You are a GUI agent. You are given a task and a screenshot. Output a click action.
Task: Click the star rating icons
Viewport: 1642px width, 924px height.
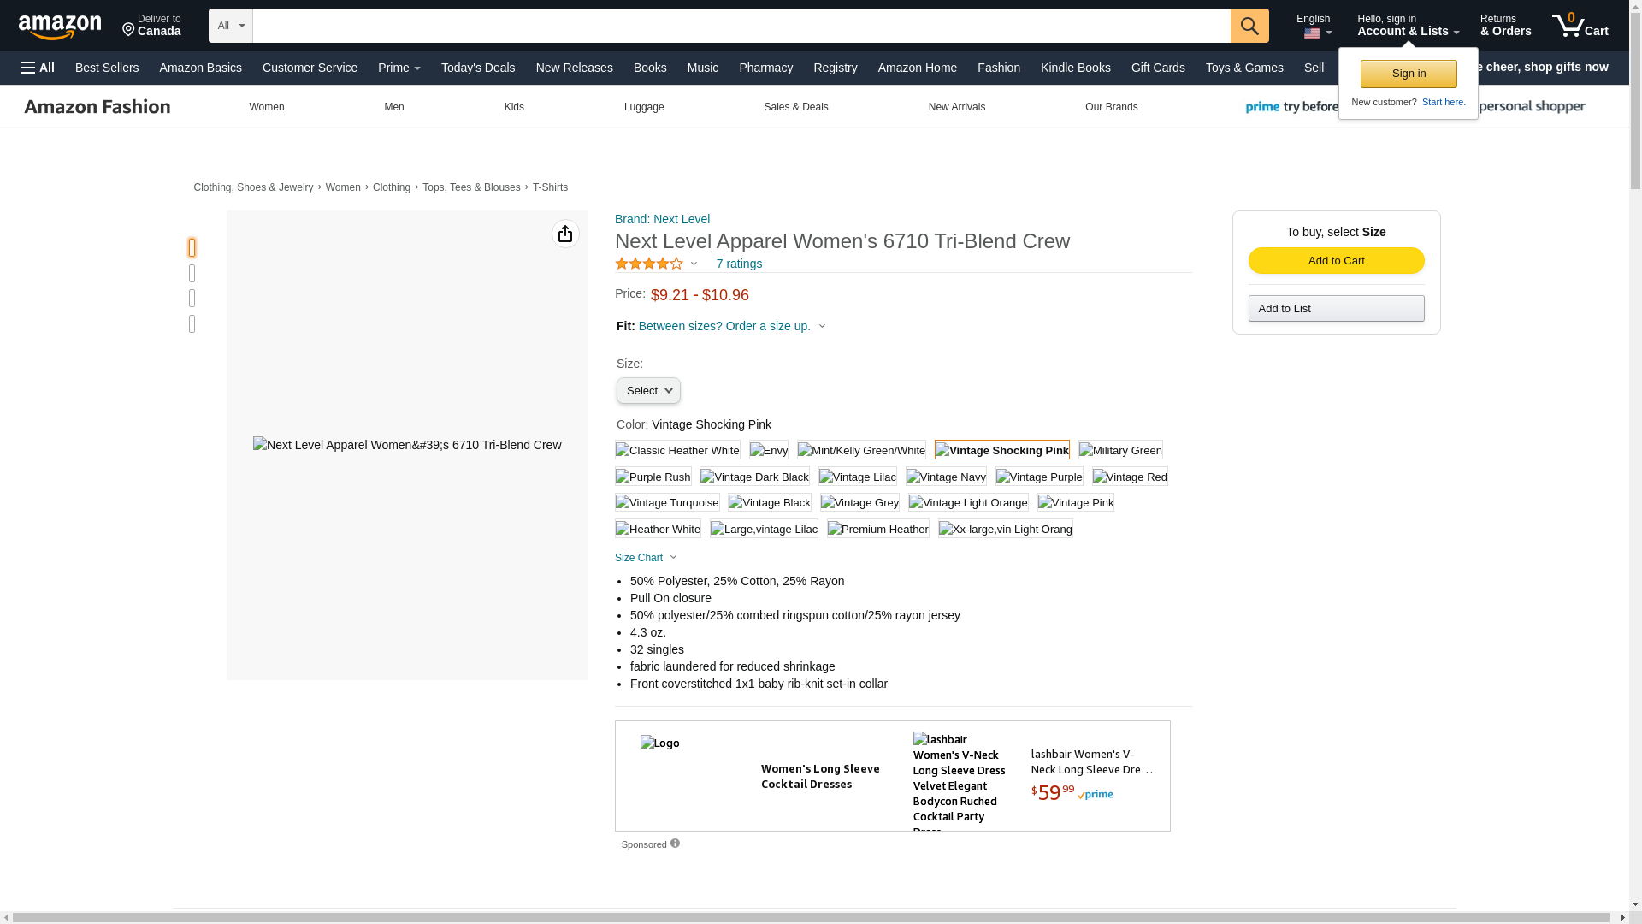point(649,264)
